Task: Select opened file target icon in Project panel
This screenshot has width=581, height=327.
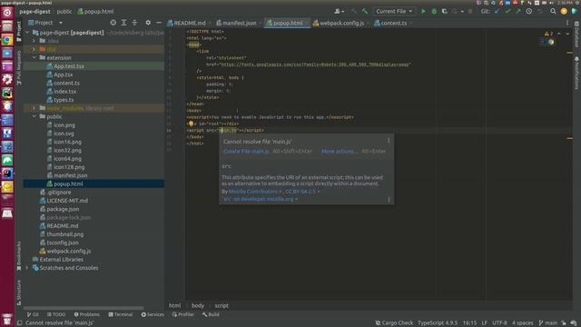Action: 113,23
